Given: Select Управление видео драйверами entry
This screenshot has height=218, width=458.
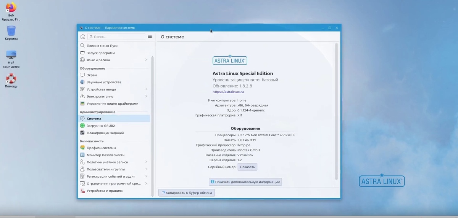Looking at the screenshot, I should point(114,103).
